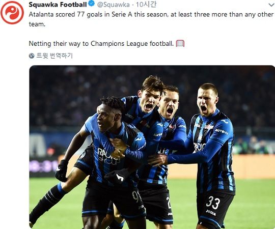Open the 10시간 timestamp link

[146, 5]
